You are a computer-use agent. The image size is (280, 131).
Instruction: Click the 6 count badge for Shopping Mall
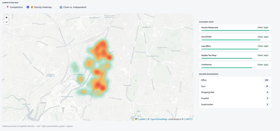click(267, 92)
